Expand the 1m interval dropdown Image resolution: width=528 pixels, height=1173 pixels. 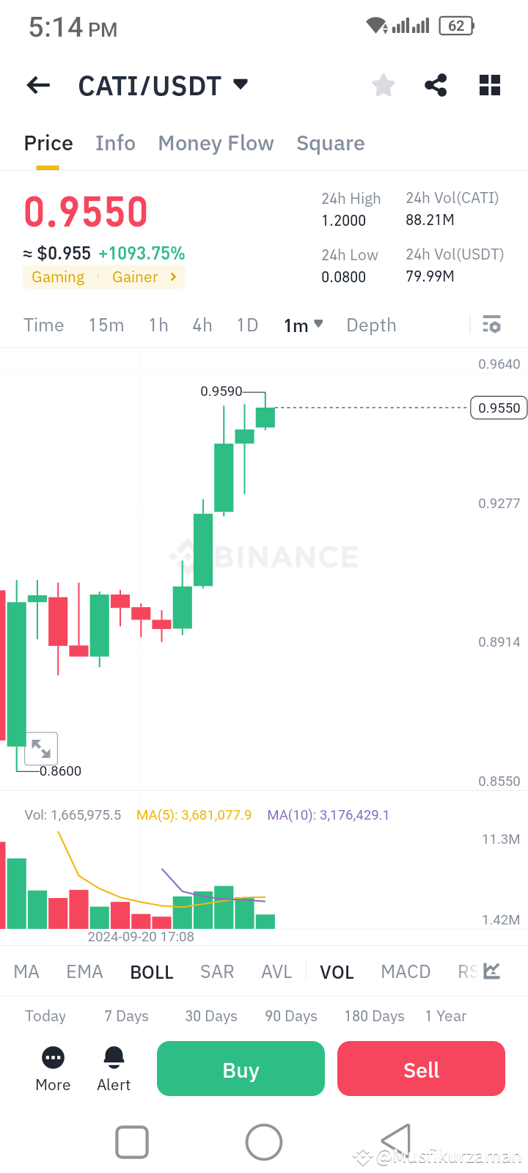click(303, 325)
